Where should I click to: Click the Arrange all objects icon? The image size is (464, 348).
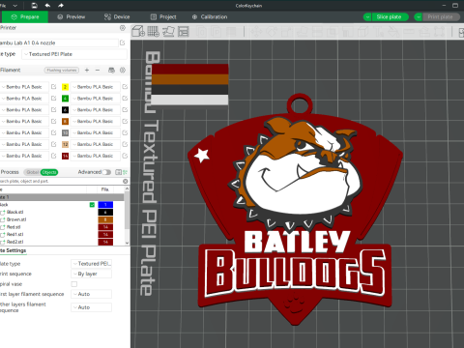pos(183,31)
